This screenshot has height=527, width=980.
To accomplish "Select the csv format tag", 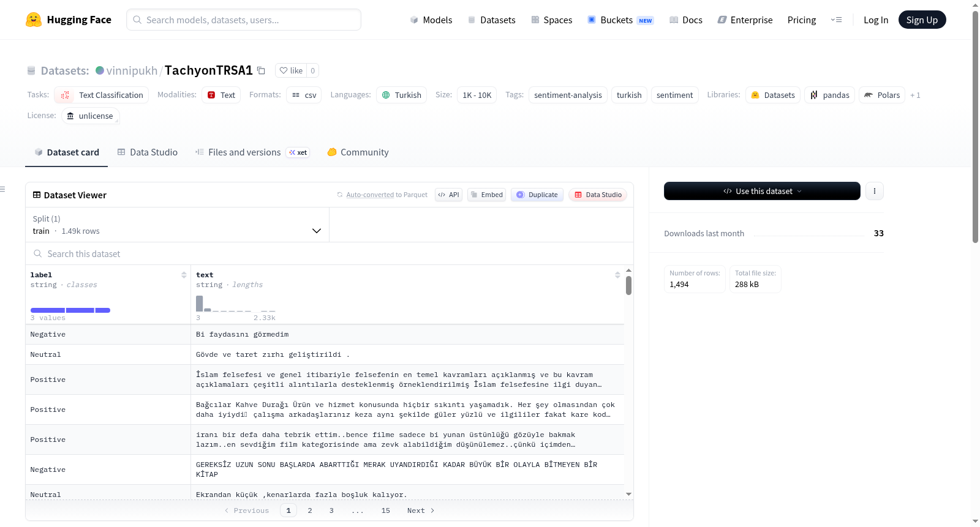I will [x=304, y=95].
